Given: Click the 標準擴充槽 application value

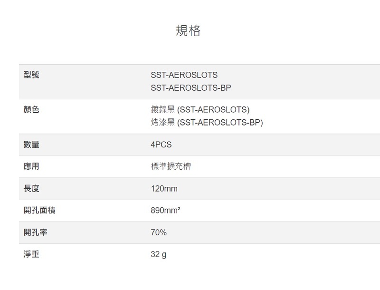Looking at the screenshot, I should 171,166.
